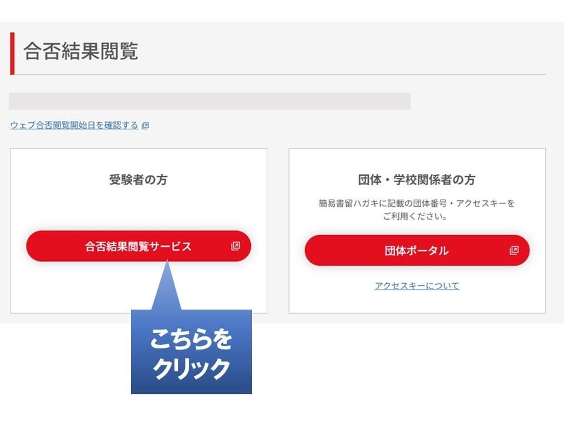This screenshot has width=564, height=423.
Task: Open the 合否結果閲覧サービス button
Action: point(139,246)
